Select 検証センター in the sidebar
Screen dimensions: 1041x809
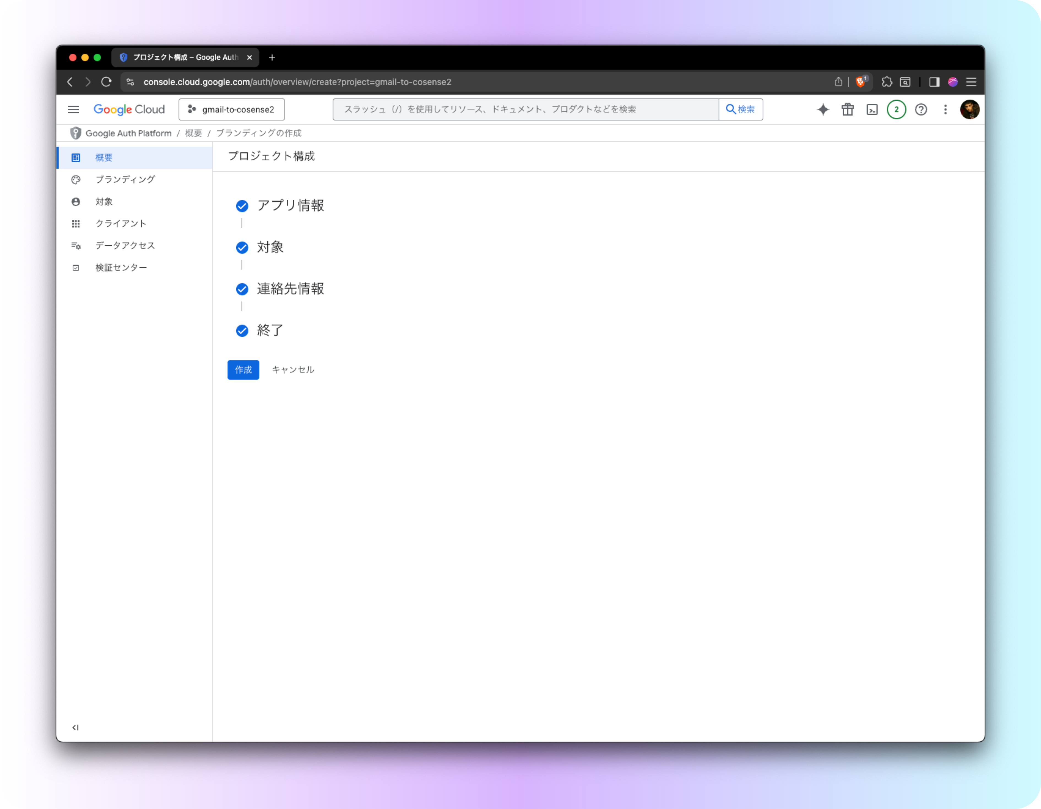(134, 268)
